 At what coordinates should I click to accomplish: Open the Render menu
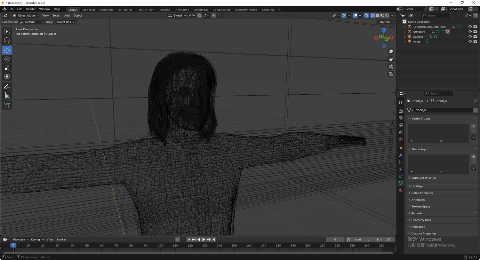coord(31,9)
